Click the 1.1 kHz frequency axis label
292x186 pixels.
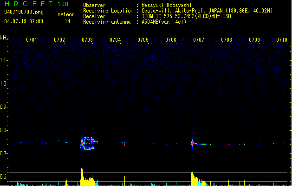click(4, 60)
